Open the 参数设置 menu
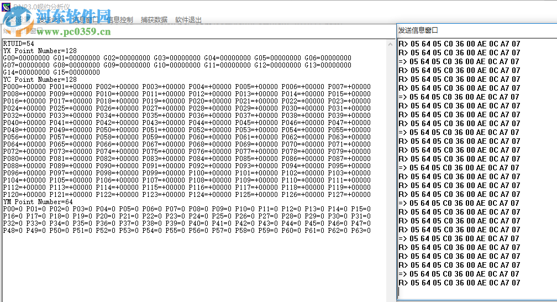 pyautogui.click(x=17, y=20)
